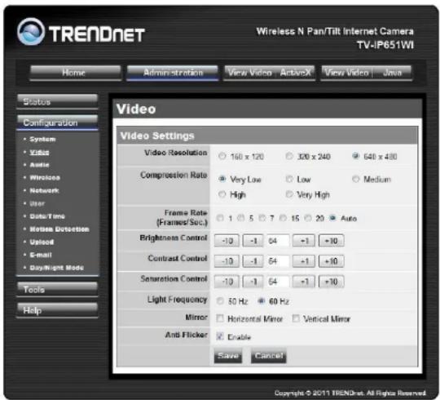Toggle Anti Flicker Enable checkbox
440x400 pixels.
[220, 336]
